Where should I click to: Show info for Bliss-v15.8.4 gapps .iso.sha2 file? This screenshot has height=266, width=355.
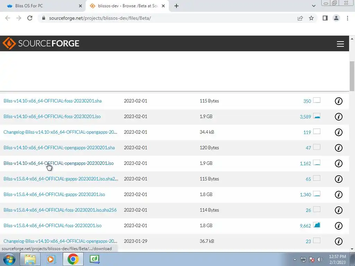[x=338, y=179]
